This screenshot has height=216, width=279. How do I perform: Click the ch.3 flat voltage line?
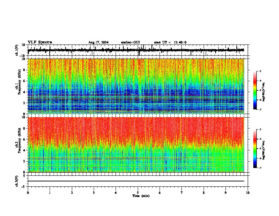pos(136,181)
